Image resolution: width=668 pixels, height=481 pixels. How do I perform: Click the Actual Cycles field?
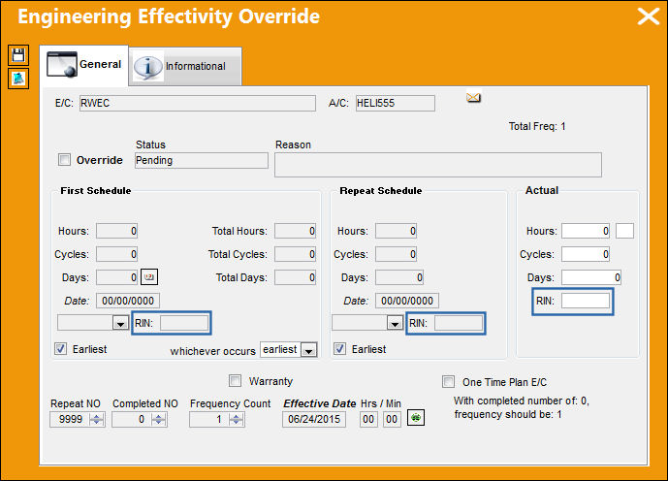tap(586, 254)
